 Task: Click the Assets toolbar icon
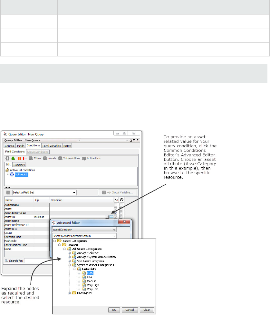[x=45, y=158]
